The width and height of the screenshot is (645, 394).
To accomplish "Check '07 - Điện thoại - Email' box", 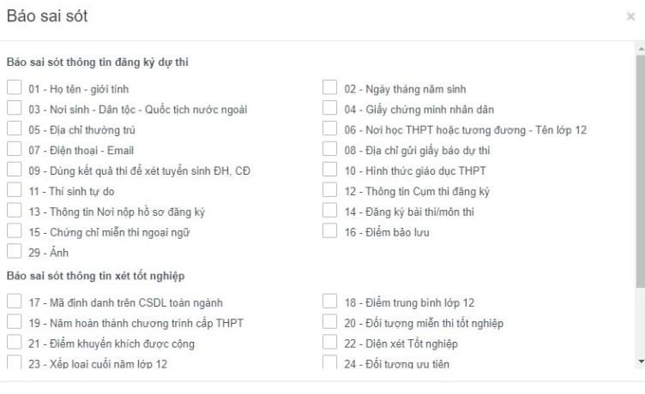I will click(x=14, y=149).
